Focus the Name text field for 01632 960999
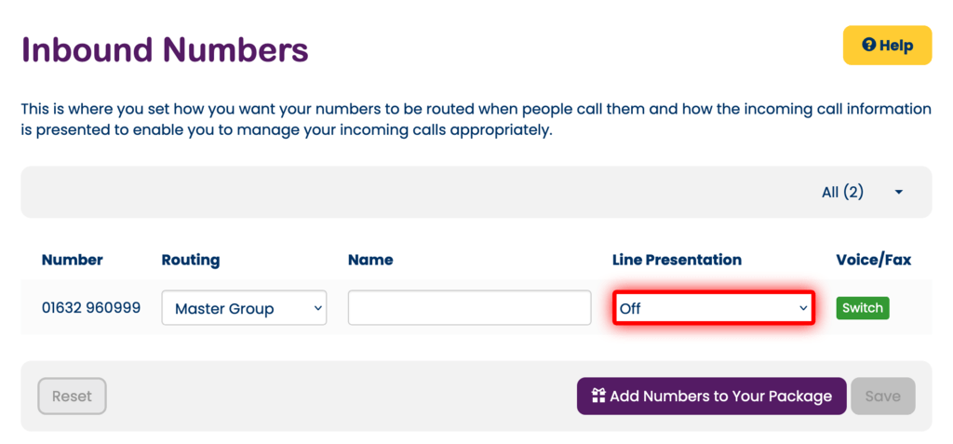The image size is (953, 444). pos(469,308)
